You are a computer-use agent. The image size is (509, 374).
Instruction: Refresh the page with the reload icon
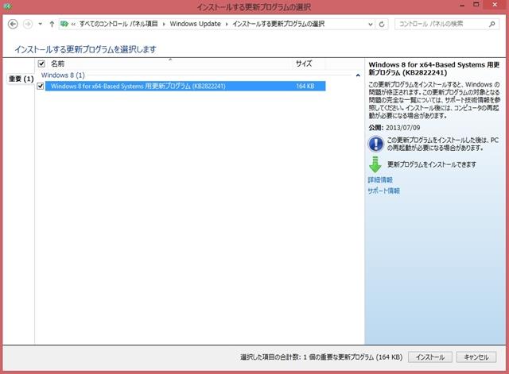pyautogui.click(x=382, y=25)
